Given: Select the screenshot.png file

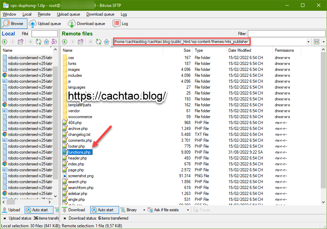Looking at the screenshot, I should [x=81, y=176].
